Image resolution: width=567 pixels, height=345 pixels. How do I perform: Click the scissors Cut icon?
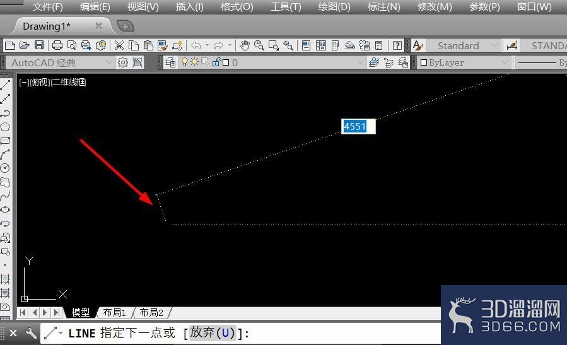[119, 45]
